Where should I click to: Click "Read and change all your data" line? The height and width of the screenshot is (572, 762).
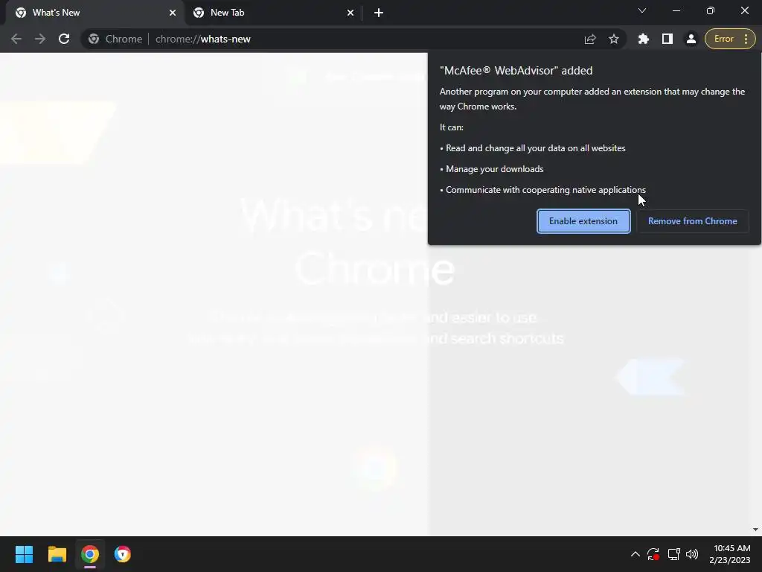pyautogui.click(x=536, y=148)
